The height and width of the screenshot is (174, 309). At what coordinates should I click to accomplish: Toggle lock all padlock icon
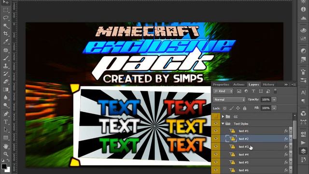pyautogui.click(x=245, y=108)
